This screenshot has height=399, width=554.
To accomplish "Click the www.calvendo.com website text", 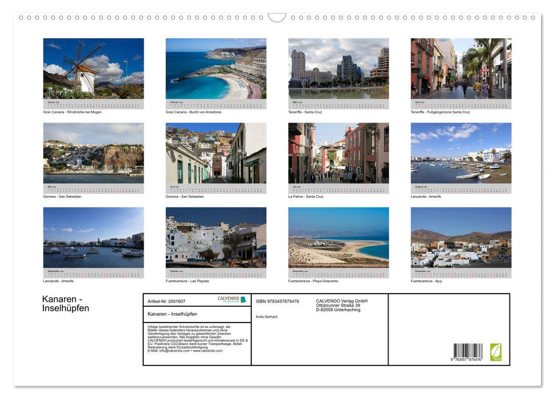I will coord(208,351).
